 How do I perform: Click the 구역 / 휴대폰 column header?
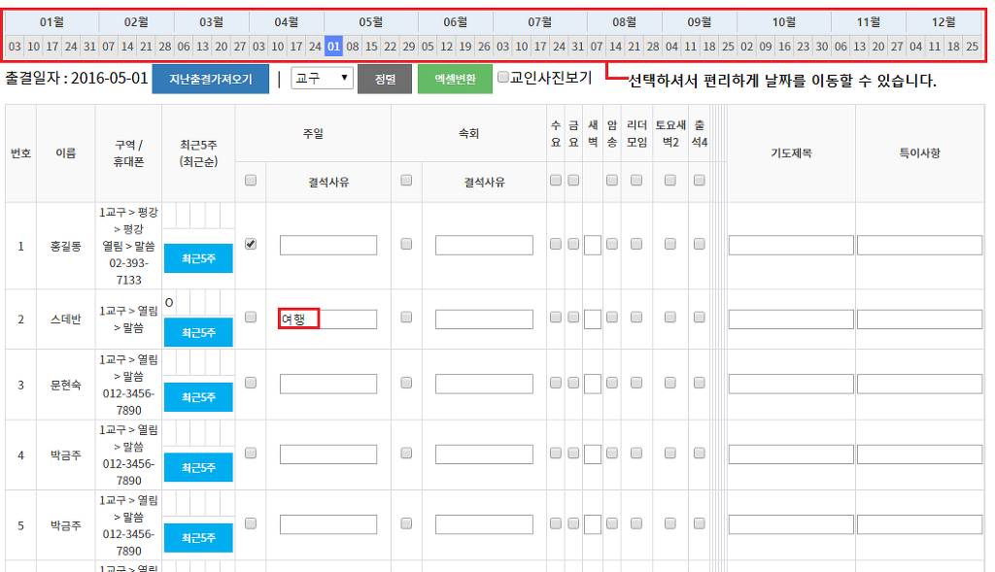pyautogui.click(x=129, y=153)
